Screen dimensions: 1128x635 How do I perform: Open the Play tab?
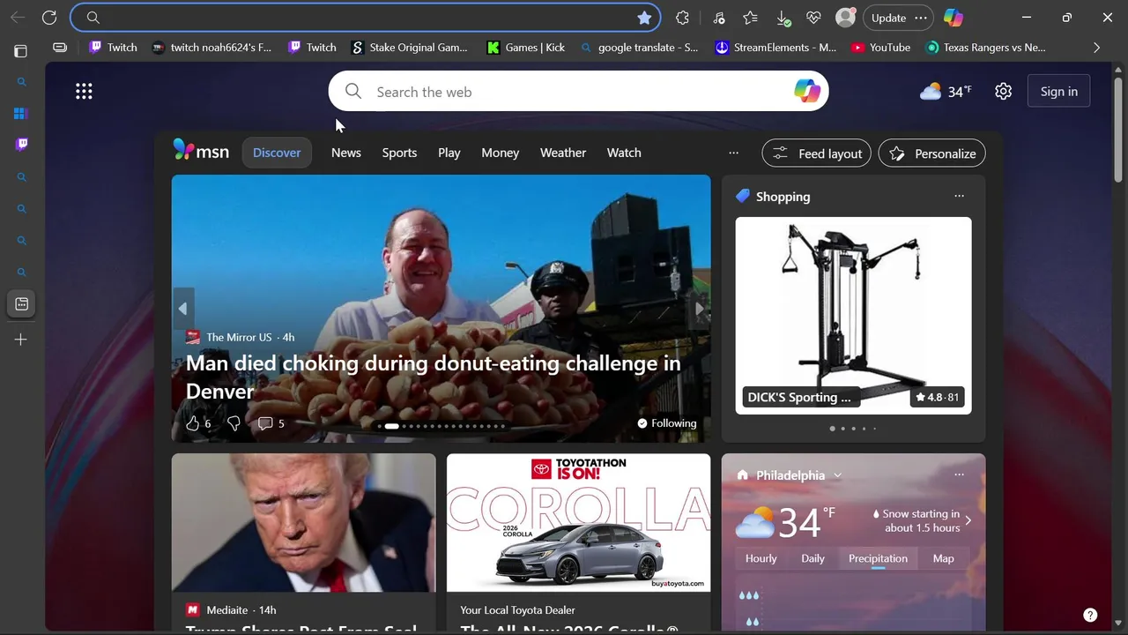(x=449, y=153)
